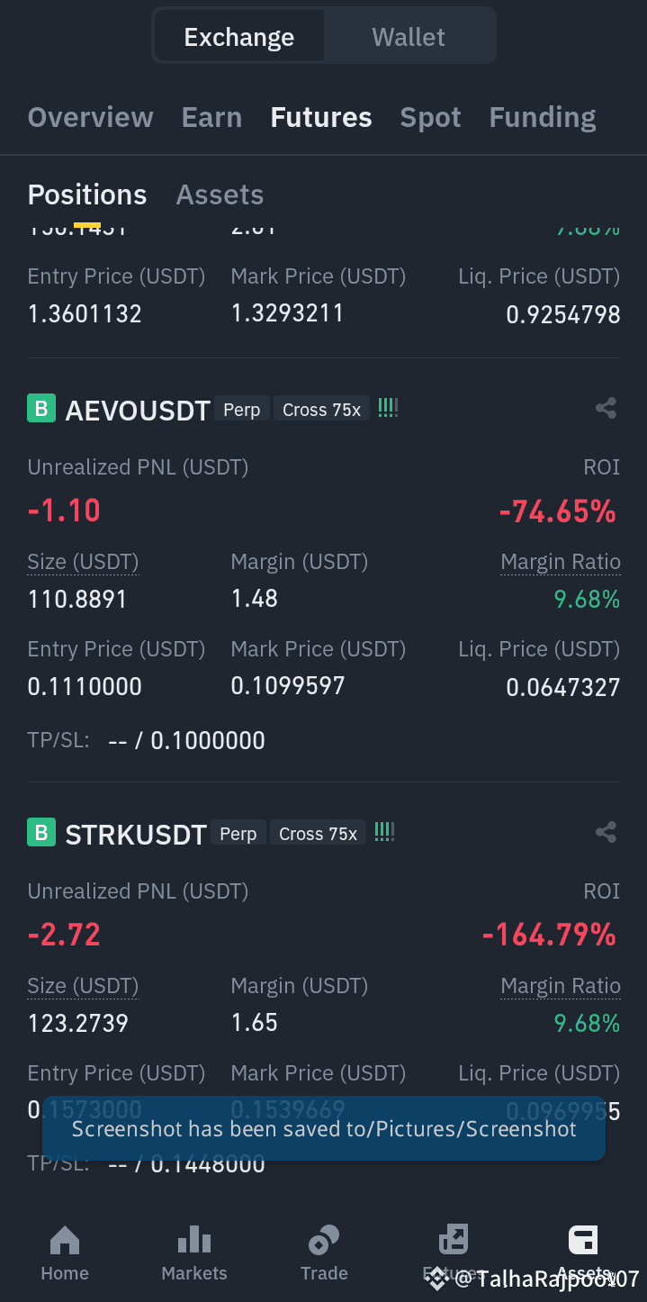Open the Home tab icon

tap(65, 1240)
